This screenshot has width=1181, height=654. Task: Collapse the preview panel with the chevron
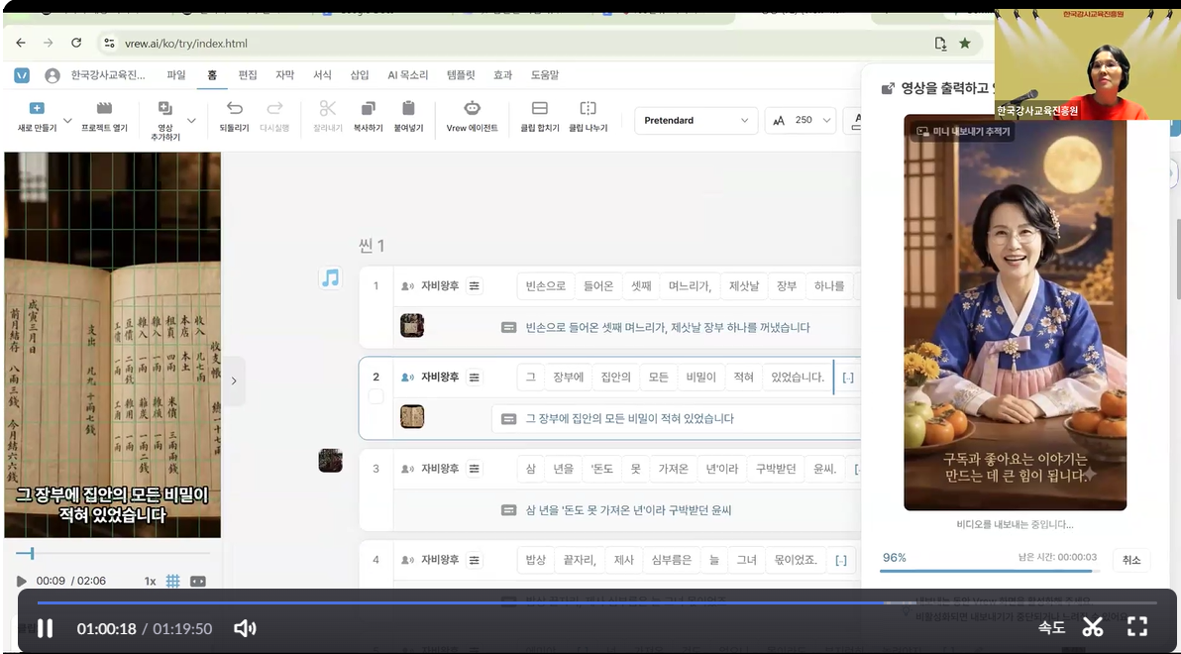234,381
